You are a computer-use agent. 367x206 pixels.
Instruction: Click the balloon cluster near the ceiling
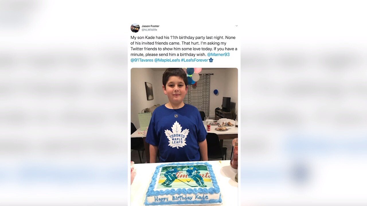click(192, 75)
